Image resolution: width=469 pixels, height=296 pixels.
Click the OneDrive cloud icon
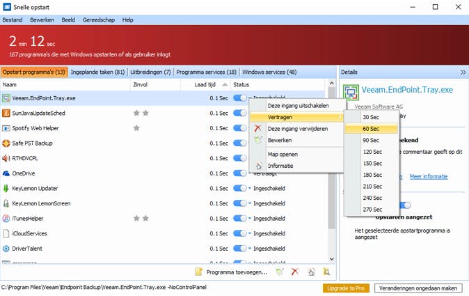tap(6, 173)
